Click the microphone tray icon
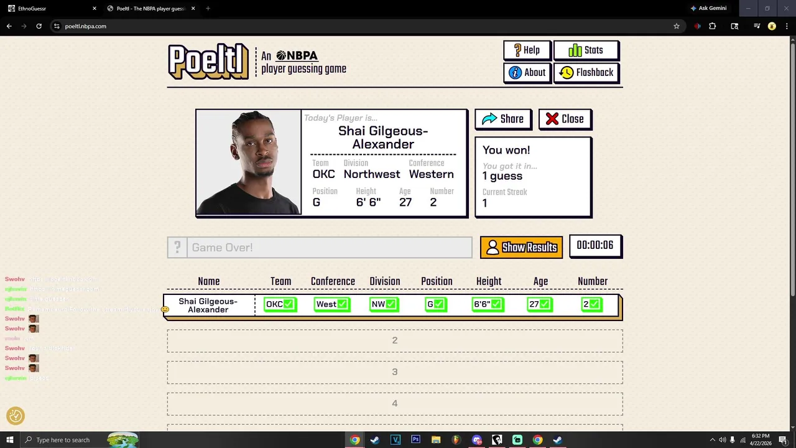 click(733, 440)
